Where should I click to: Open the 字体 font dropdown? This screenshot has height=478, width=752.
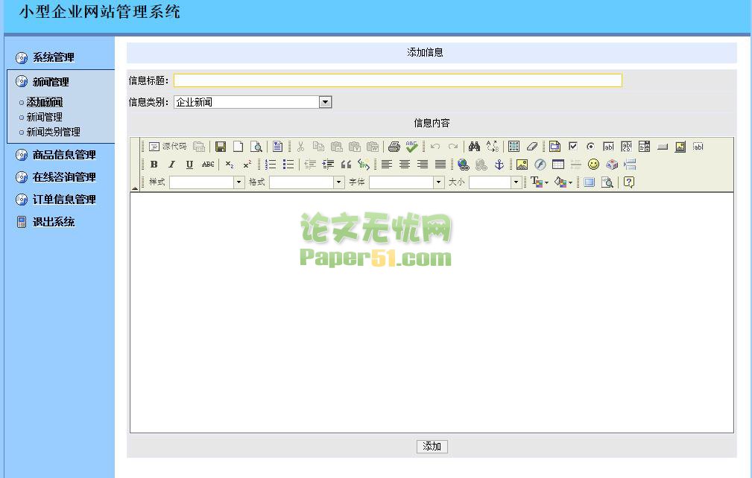pos(406,182)
